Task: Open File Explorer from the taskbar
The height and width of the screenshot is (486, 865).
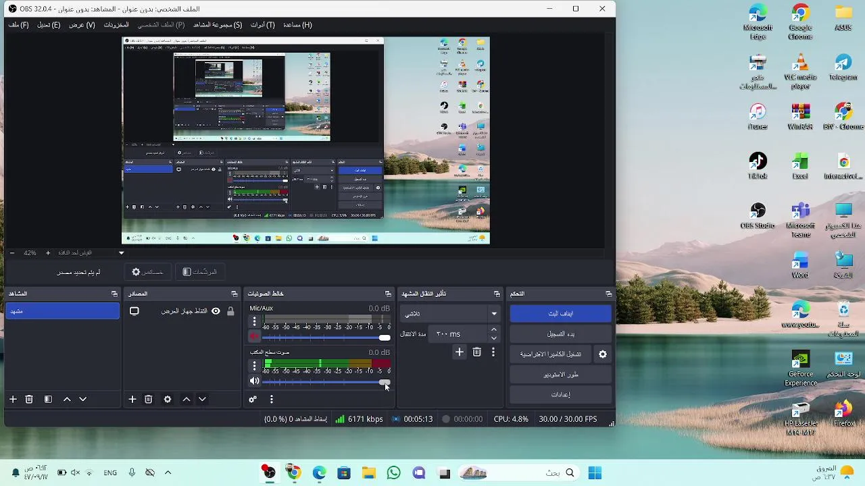Action: point(369,473)
